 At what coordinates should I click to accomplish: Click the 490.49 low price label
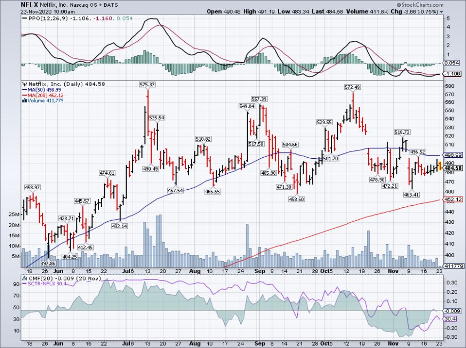coord(151,169)
